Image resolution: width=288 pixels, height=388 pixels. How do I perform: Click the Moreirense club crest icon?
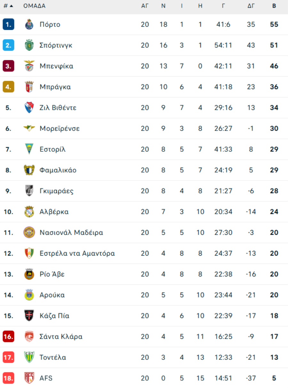click(x=29, y=128)
